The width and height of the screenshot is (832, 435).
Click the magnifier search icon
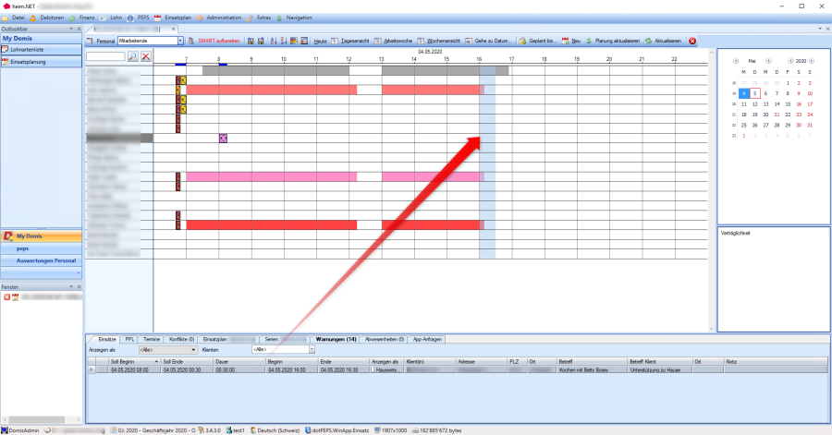132,56
